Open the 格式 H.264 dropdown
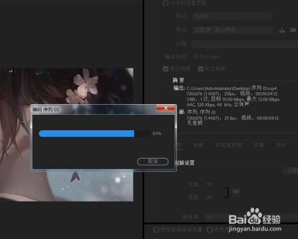 (232, 16)
